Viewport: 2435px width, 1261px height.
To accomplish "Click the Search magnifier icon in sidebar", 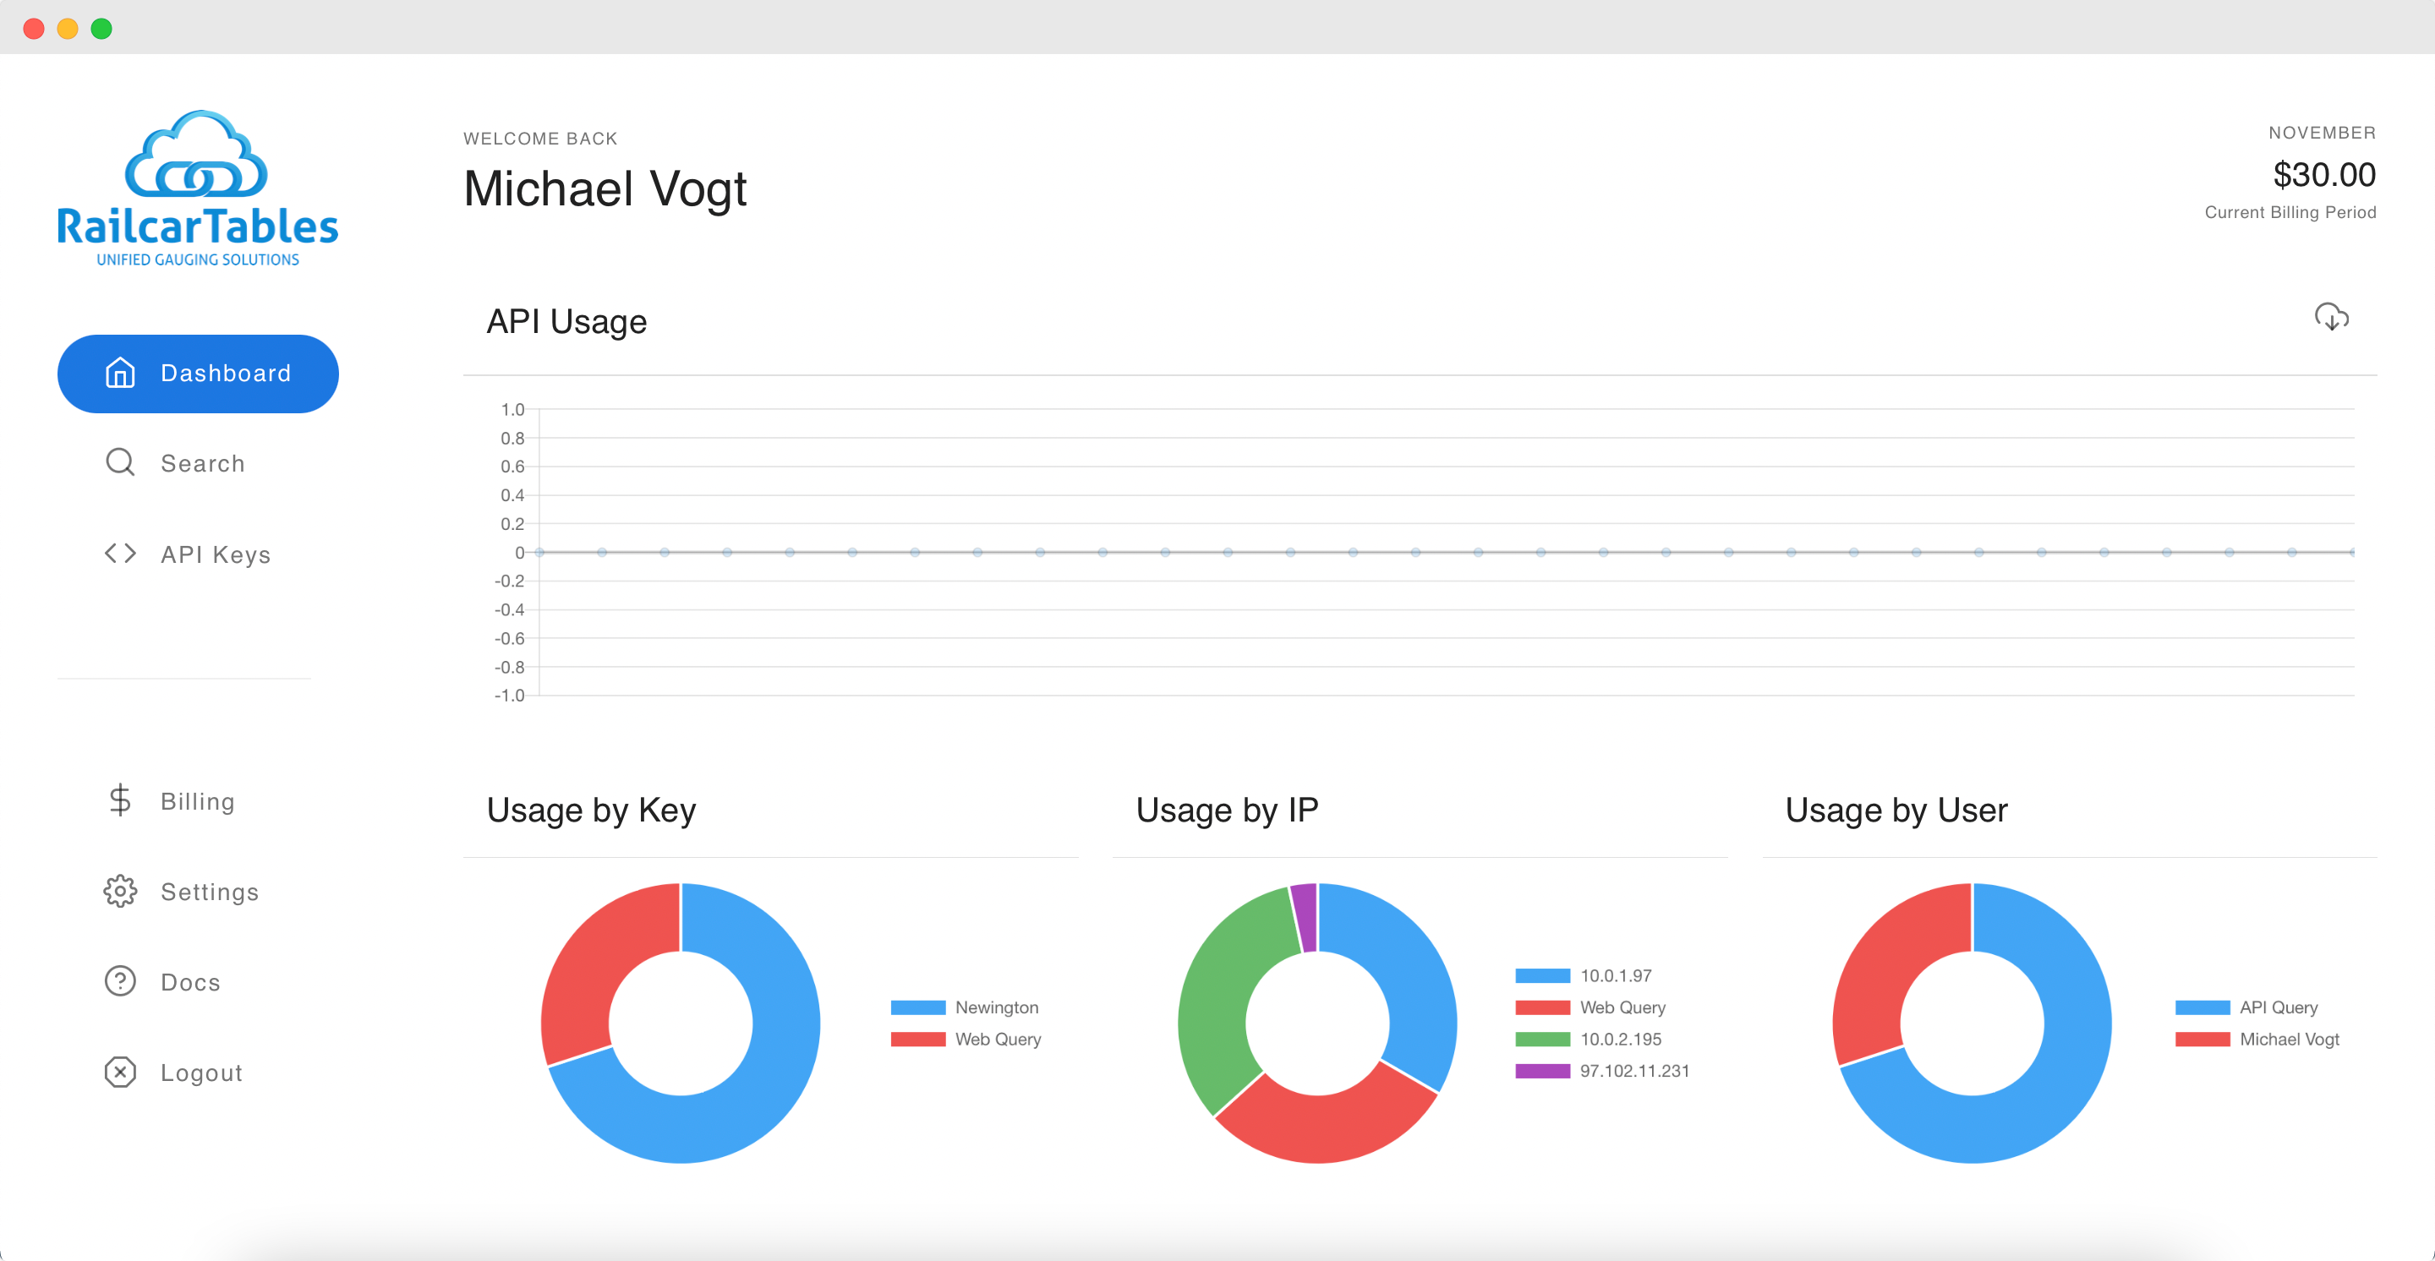I will pyautogui.click(x=120, y=463).
